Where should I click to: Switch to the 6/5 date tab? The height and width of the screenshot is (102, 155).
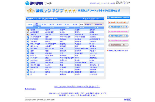point(67,24)
